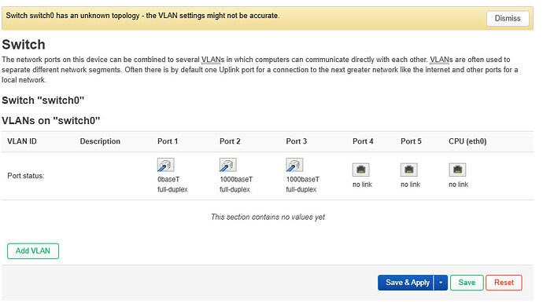The width and height of the screenshot is (543, 307).
Task: Click the Save & Apply button
Action: pos(405,283)
